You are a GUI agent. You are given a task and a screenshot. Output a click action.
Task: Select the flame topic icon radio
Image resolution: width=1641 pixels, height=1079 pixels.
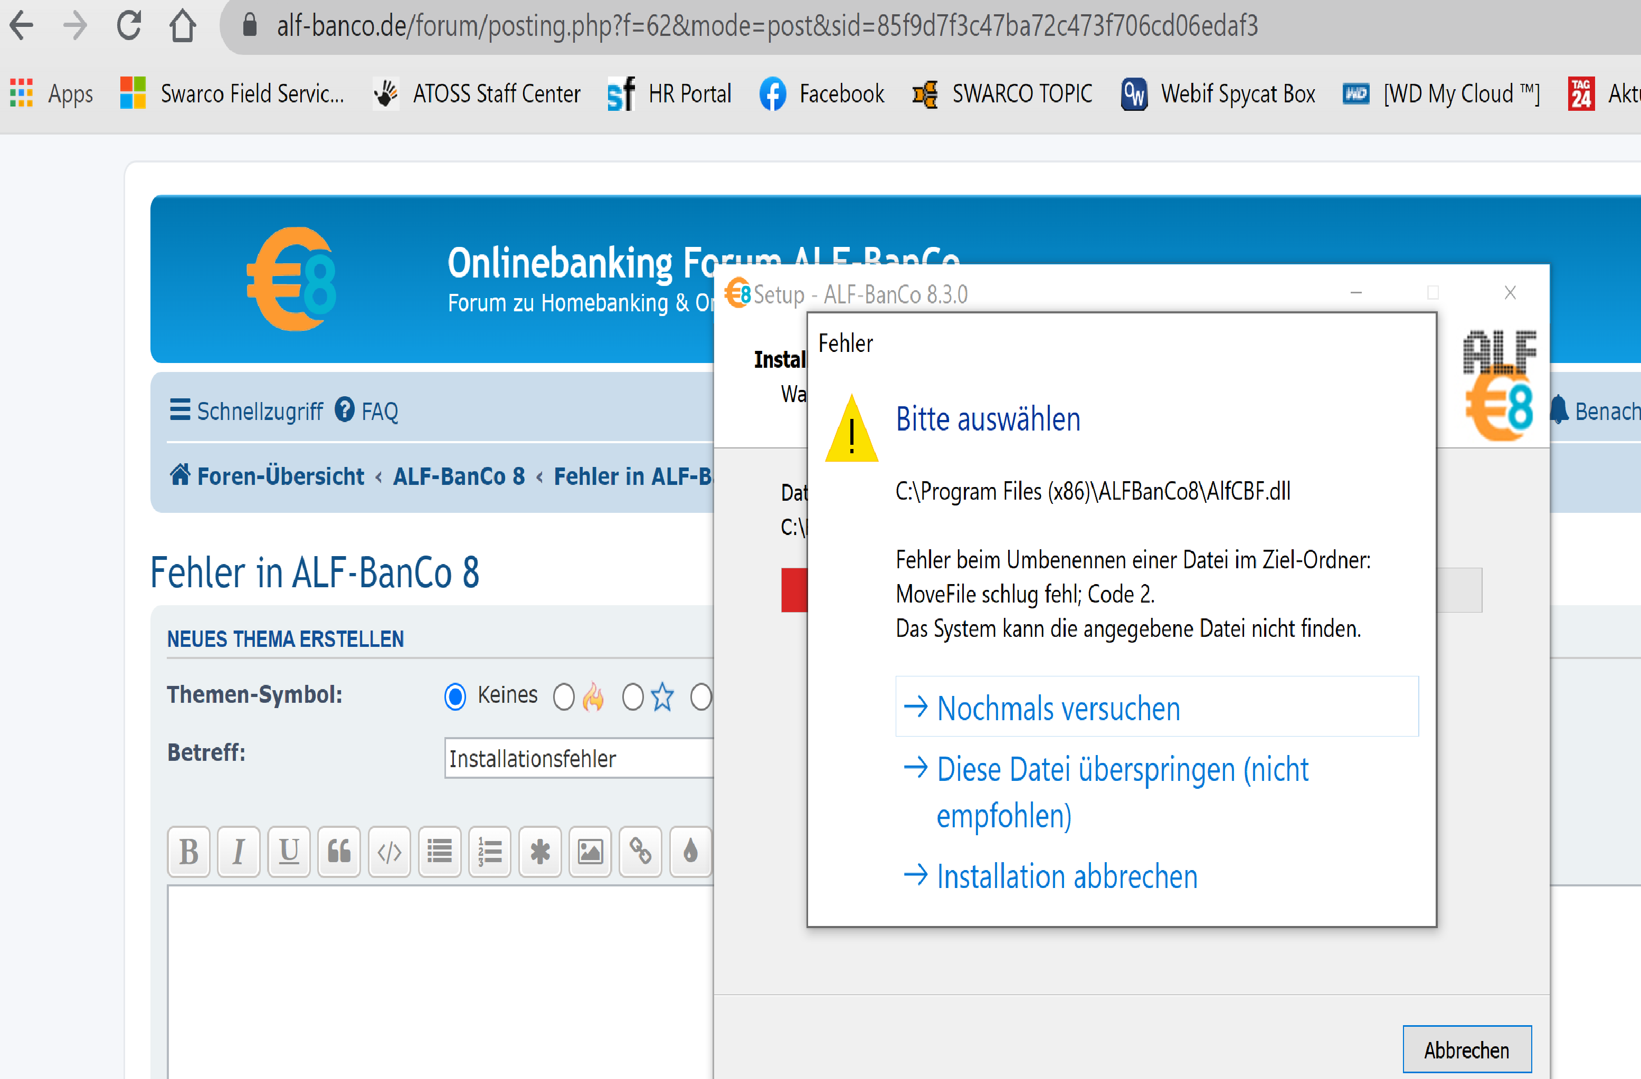pyautogui.click(x=563, y=696)
